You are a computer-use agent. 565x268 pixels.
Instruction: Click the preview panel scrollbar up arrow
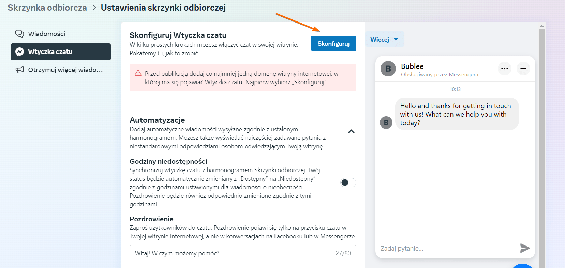(542, 26)
